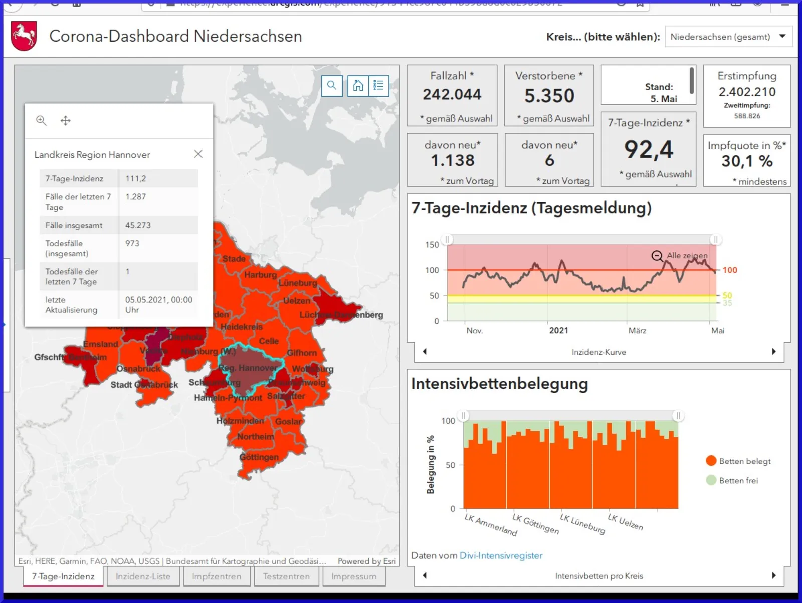Screen dimensions: 802x603
Task: Click the Niedersachsen coat of arms logo
Action: [24, 36]
